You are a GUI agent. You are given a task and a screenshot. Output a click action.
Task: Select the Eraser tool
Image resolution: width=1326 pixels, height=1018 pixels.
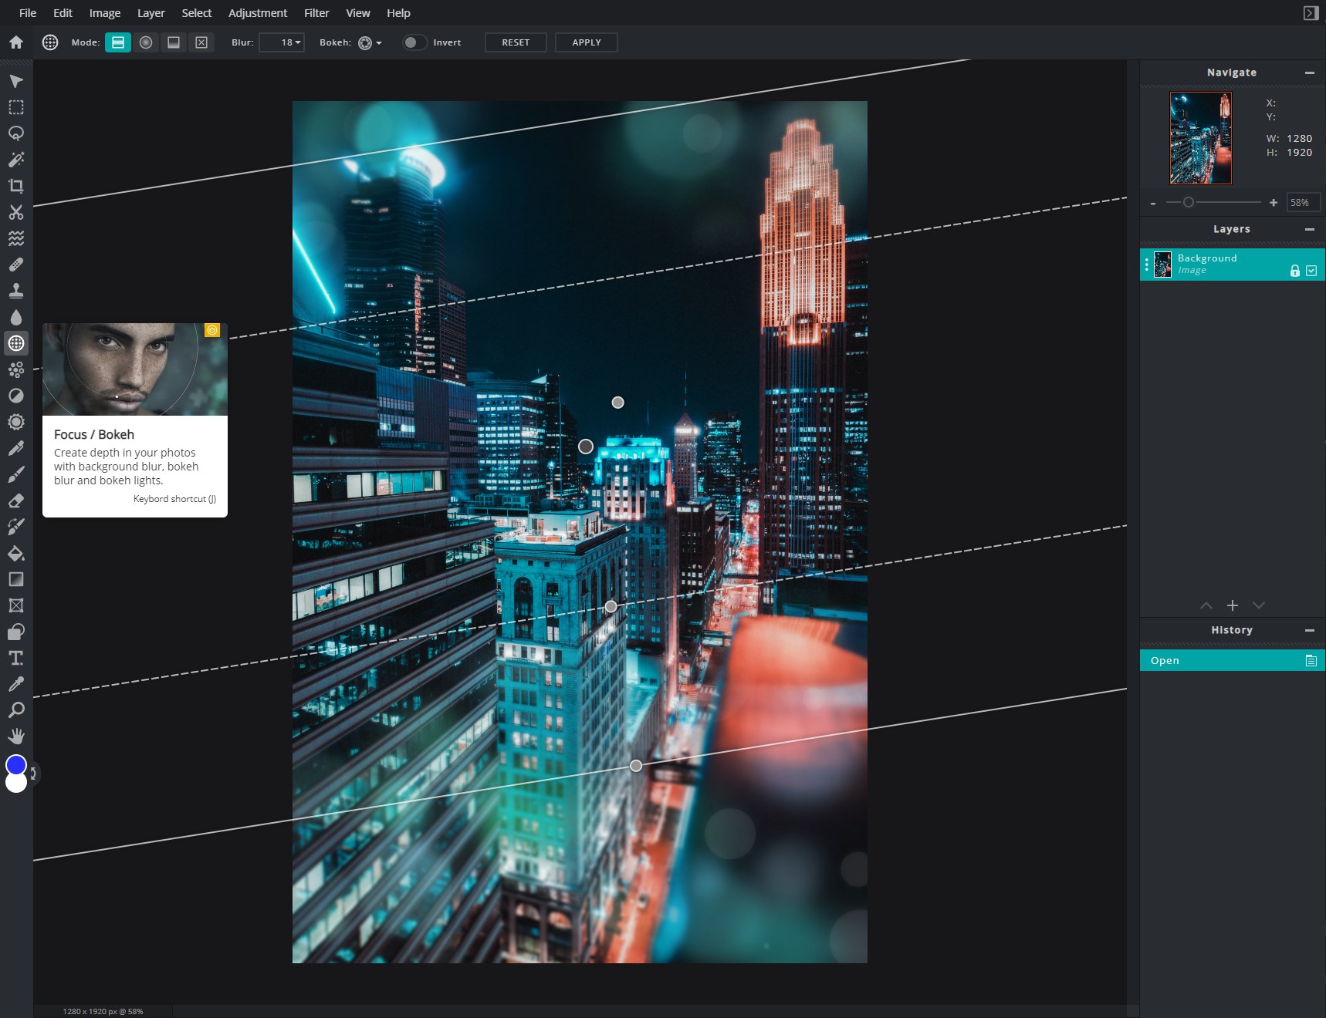[16, 501]
